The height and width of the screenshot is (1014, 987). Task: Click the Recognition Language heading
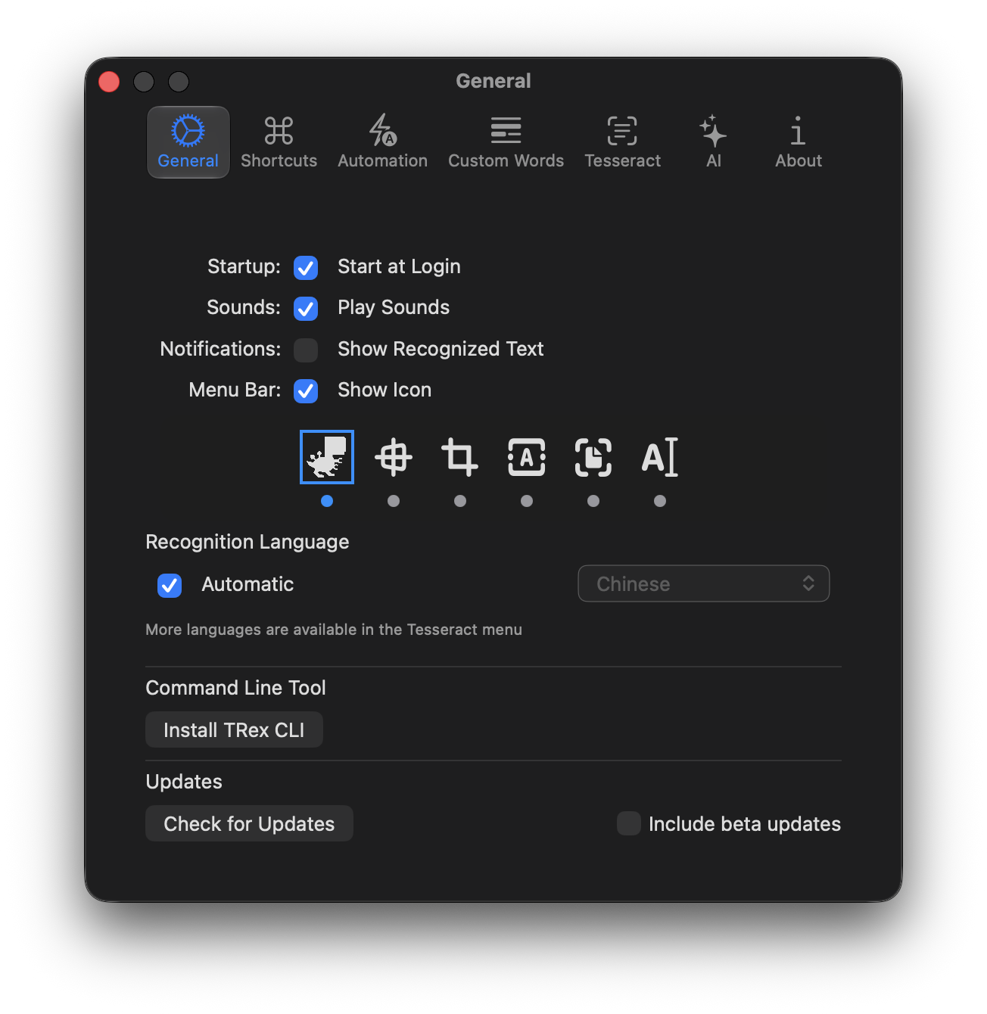pos(248,542)
